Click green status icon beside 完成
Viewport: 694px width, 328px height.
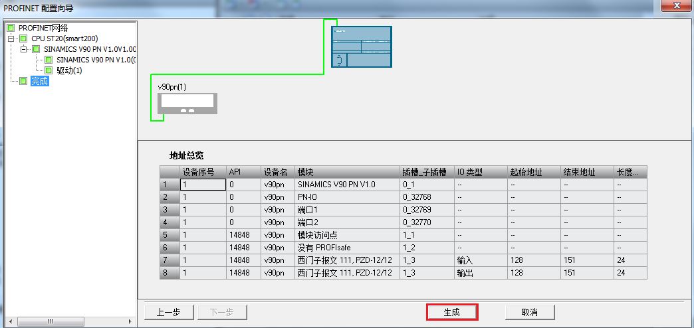pos(23,82)
